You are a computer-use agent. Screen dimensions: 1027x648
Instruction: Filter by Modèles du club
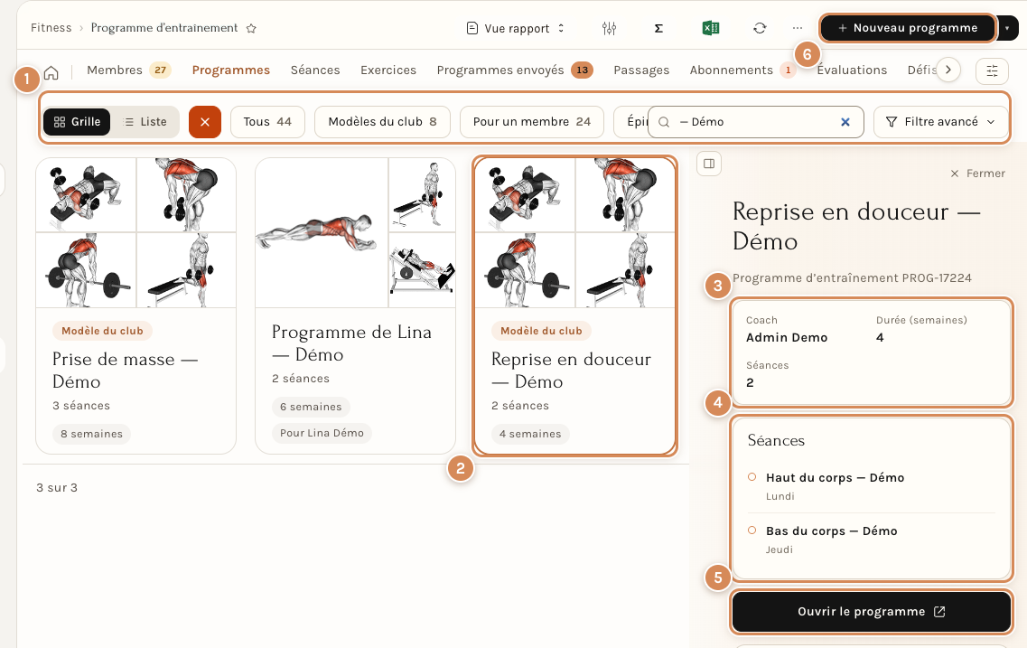tap(382, 122)
